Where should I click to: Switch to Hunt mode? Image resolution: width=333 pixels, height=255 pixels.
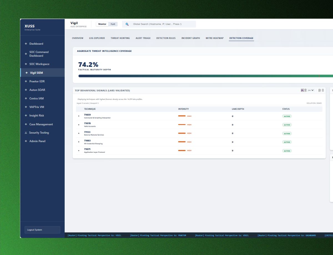(113, 24)
